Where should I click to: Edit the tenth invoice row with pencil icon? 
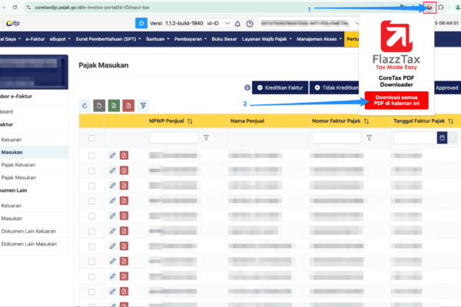tap(112, 292)
